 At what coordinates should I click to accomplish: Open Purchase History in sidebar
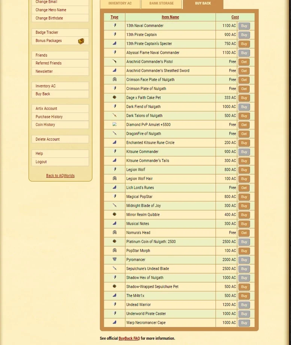point(60,117)
